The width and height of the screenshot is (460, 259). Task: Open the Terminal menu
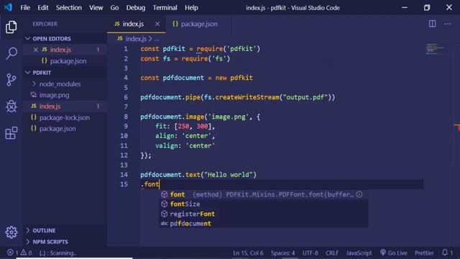(x=165, y=8)
